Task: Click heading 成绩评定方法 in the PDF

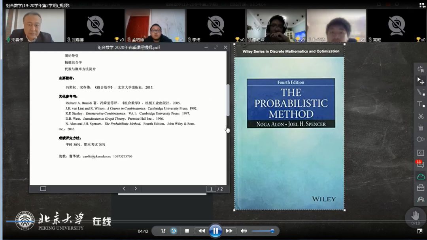Action: [70, 138]
